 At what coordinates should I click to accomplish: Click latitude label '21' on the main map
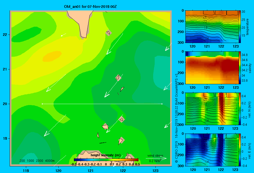pyautogui.click(x=5, y=69)
